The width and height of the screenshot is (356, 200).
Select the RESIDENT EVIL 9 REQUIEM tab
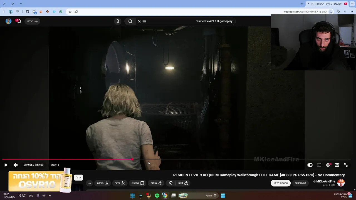327,4
